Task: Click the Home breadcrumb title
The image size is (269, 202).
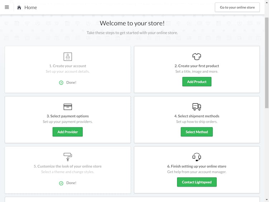Action: click(31, 8)
